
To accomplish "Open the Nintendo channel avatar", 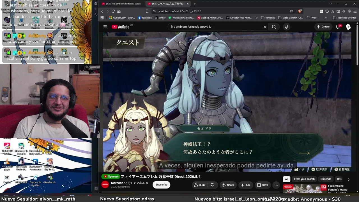I will click(105, 184).
